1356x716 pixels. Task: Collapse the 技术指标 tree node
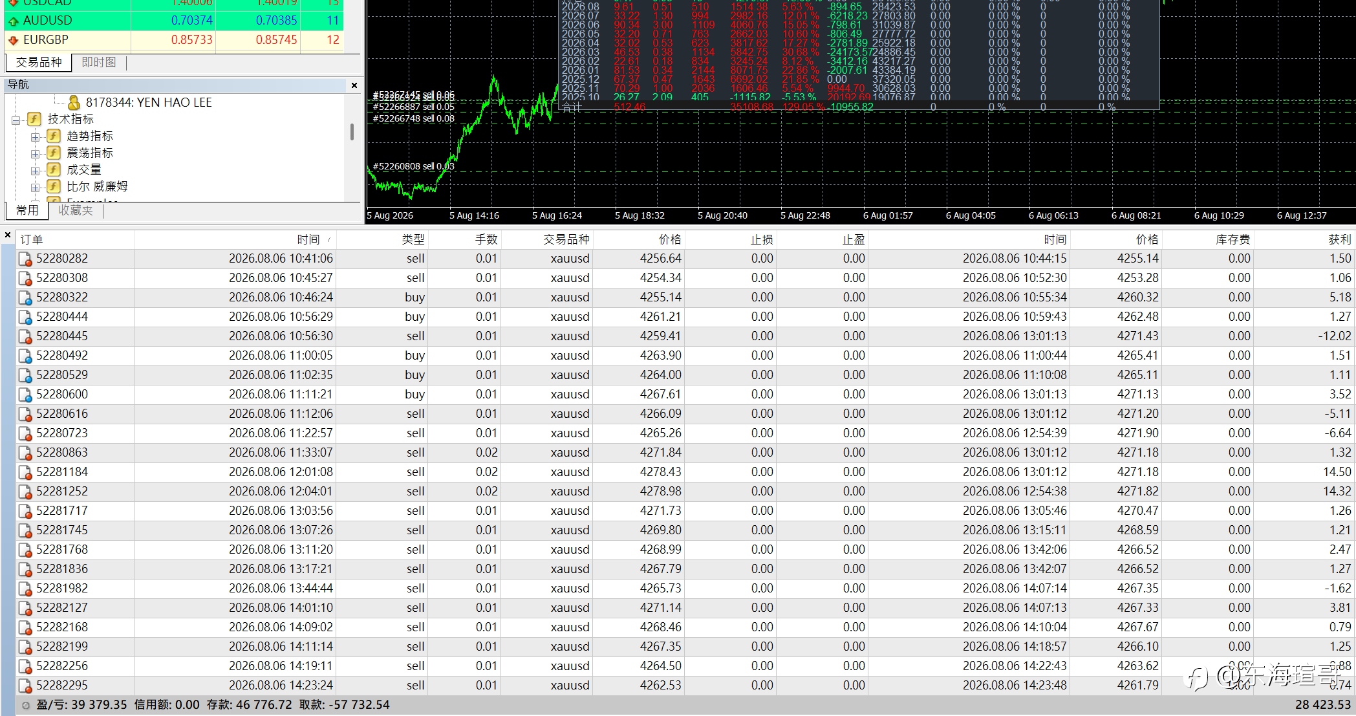16,120
